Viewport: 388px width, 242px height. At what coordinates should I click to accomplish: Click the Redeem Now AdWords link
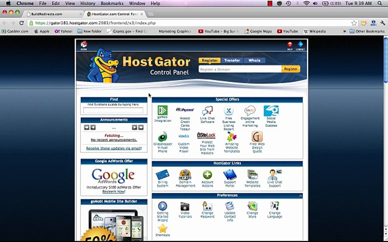coord(114,192)
